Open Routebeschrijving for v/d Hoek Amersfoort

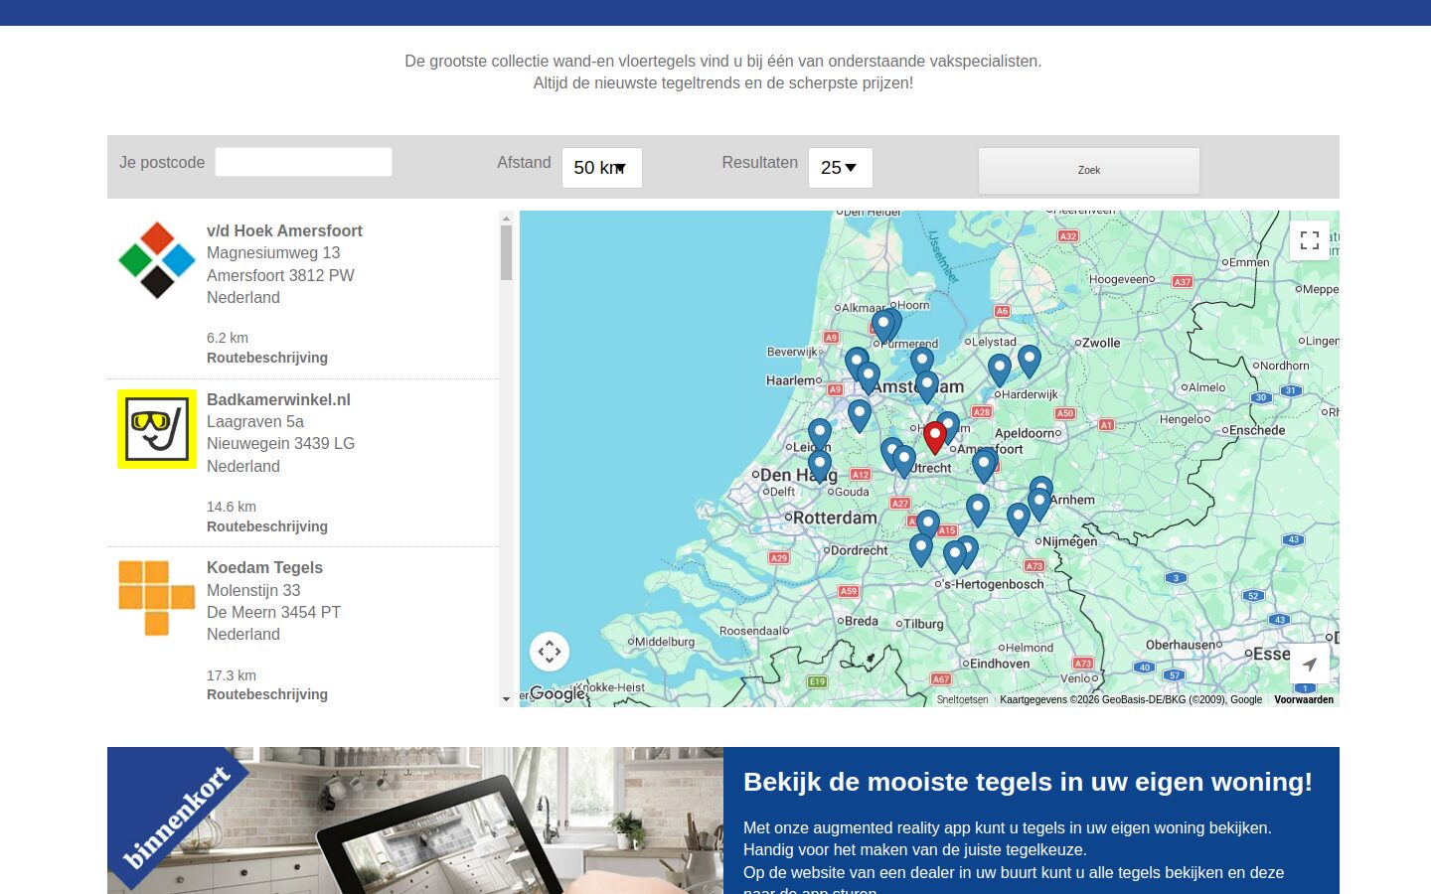[x=267, y=358]
